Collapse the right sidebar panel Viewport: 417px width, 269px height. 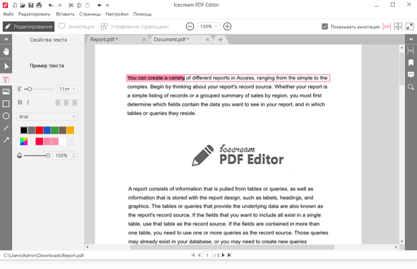[x=411, y=39]
